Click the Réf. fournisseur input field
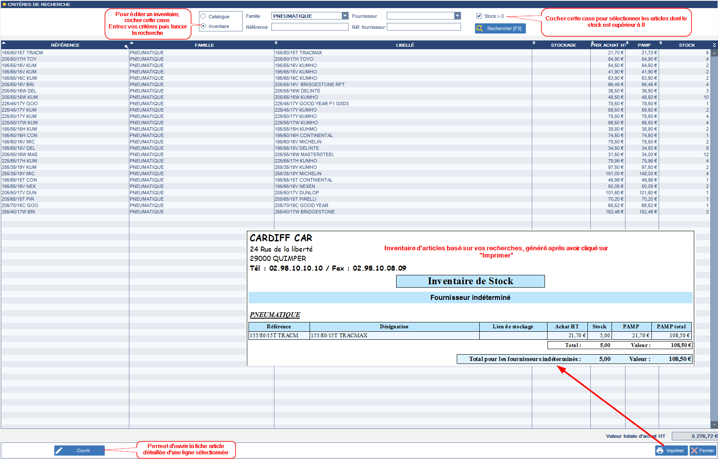Screen dimensions: 718x459 [x=424, y=27]
